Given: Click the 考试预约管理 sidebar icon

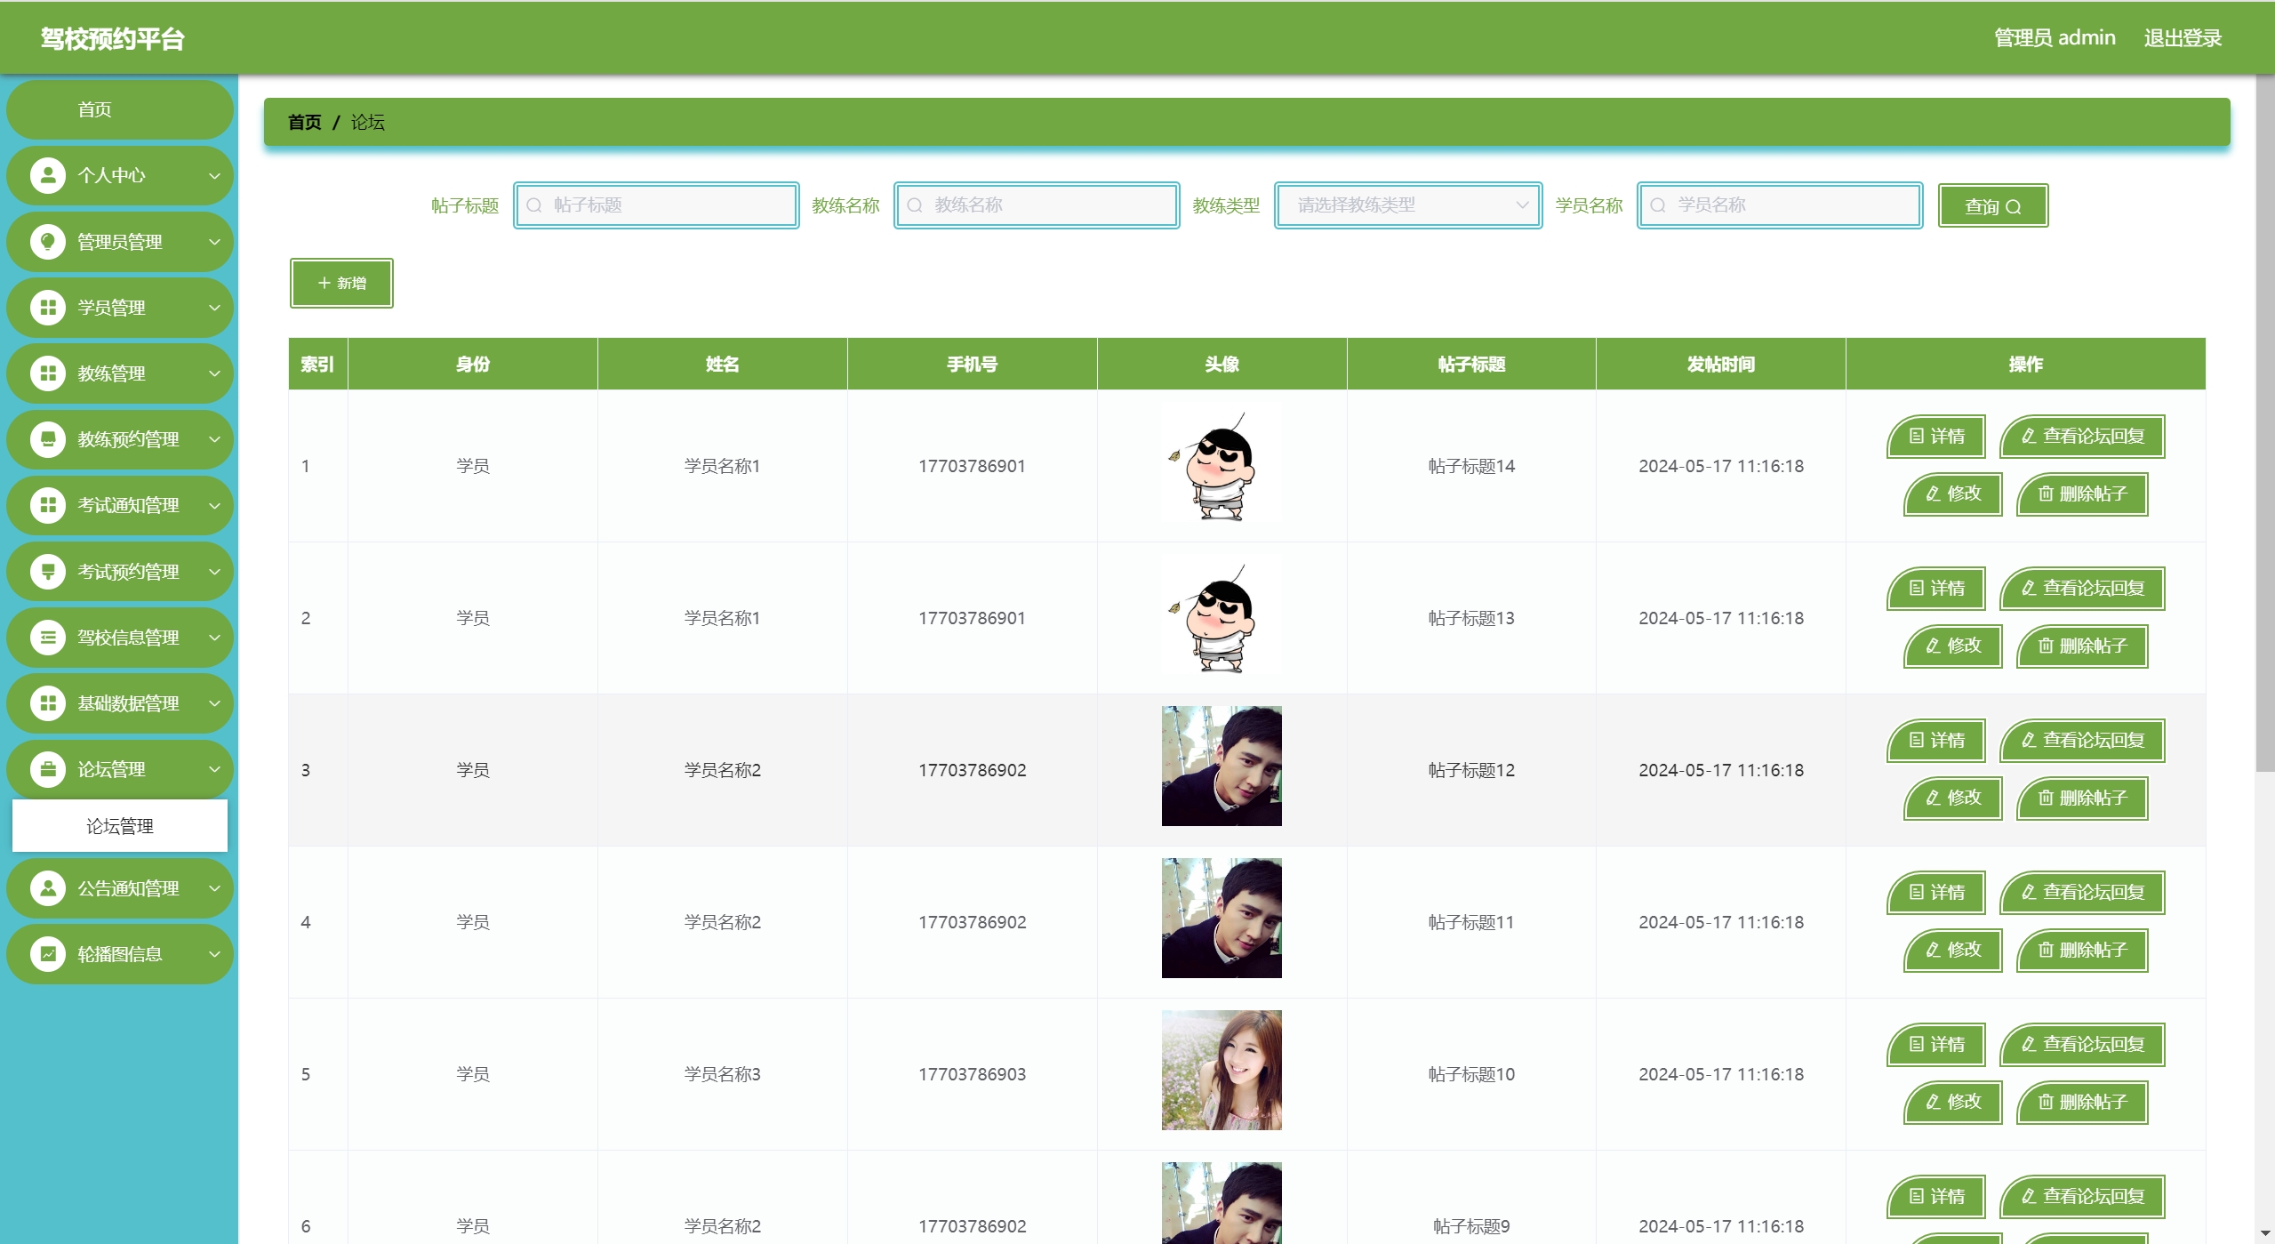Looking at the screenshot, I should [x=48, y=571].
